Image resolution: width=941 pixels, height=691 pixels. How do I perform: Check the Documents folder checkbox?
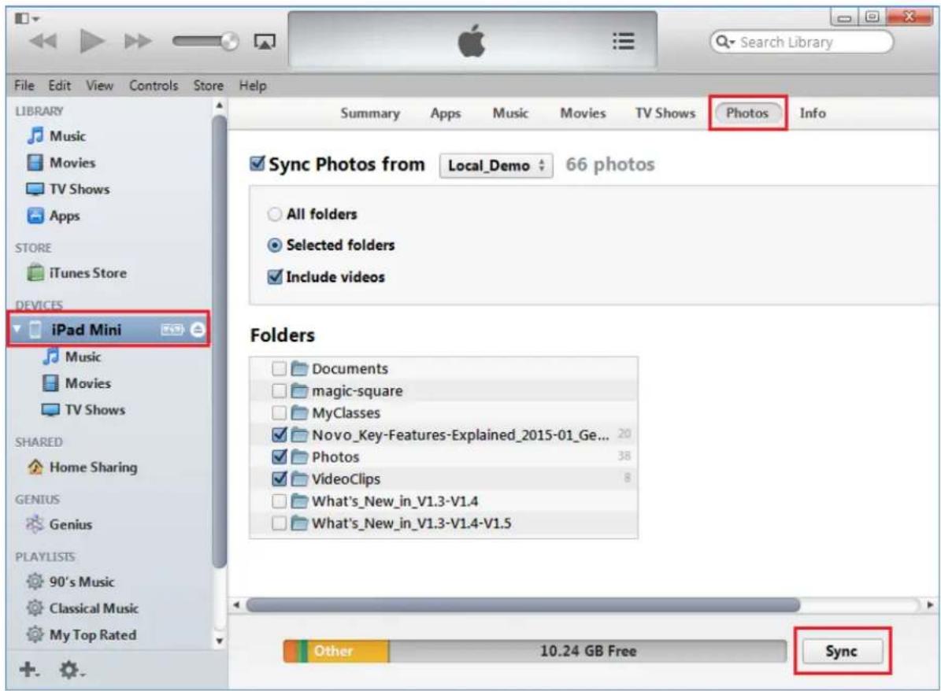pos(279,368)
